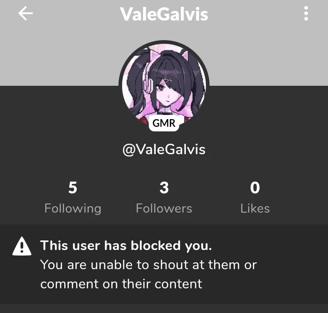This screenshot has width=328, height=313.
Task: Select the ValeGalvis title in header
Action: (x=164, y=14)
